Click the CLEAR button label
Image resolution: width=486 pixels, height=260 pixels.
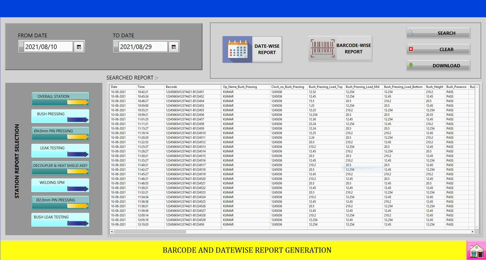pos(446,50)
